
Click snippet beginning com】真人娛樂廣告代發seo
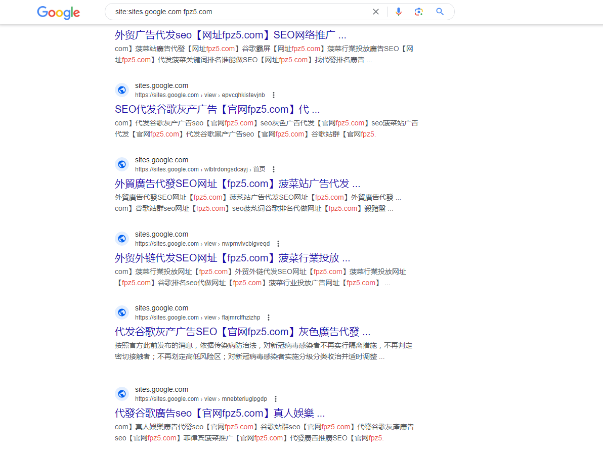pos(264,432)
